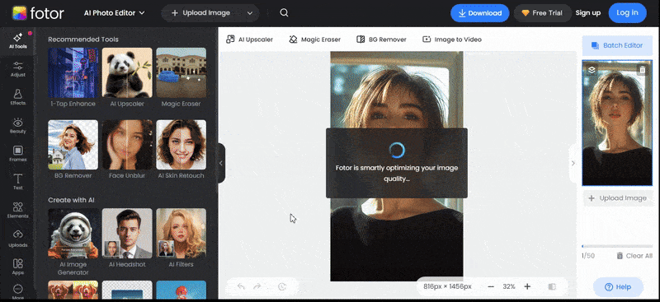Viewport: 660px width, 302px height.
Task: Select the 1-Tap Enhance tool thumbnail
Action: 73,72
